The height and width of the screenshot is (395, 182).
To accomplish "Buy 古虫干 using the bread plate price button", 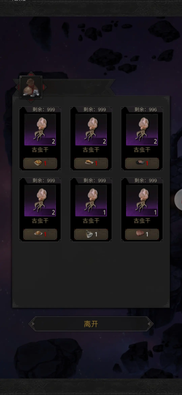I will point(40,234).
